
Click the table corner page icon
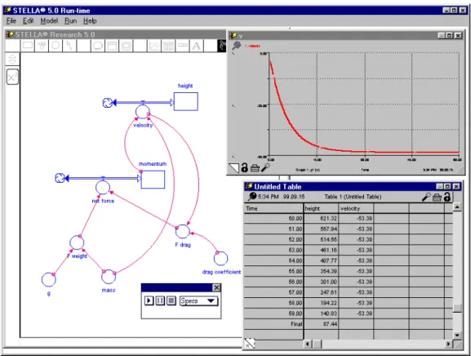(x=249, y=344)
